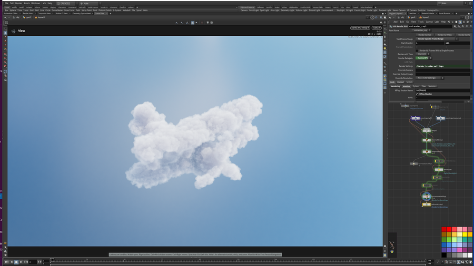474x266 pixels.
Task: Switch to the Render View tab
Action: 27,14
